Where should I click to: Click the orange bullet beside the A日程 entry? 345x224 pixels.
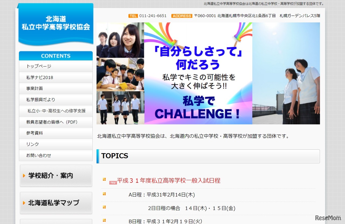104,194
